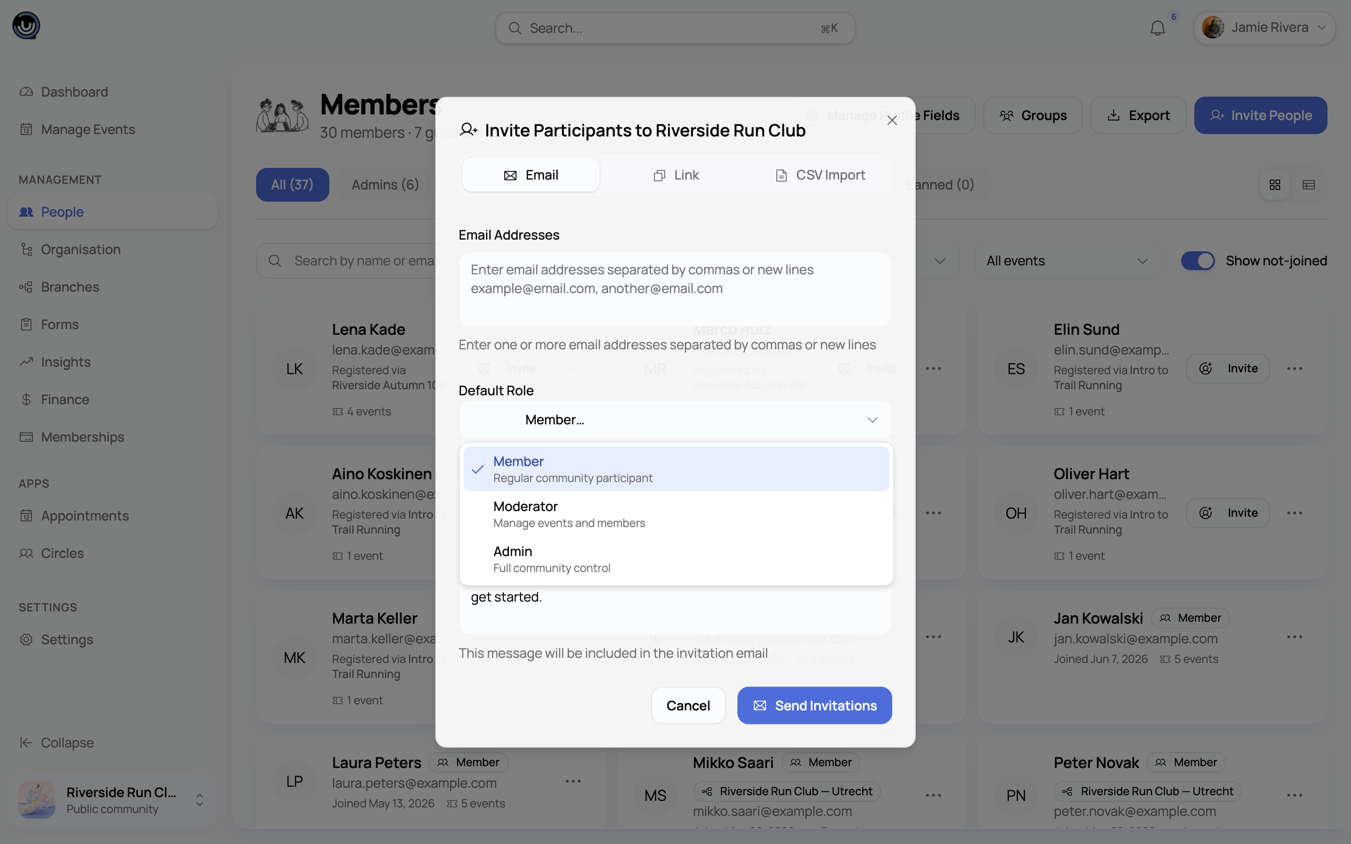Screen dimensions: 1351x844
Task: Switch to table list view
Action: 1309,185
